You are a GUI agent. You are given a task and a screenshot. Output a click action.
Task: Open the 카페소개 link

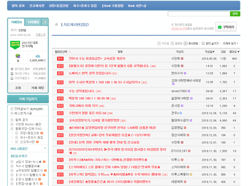(40, 35)
